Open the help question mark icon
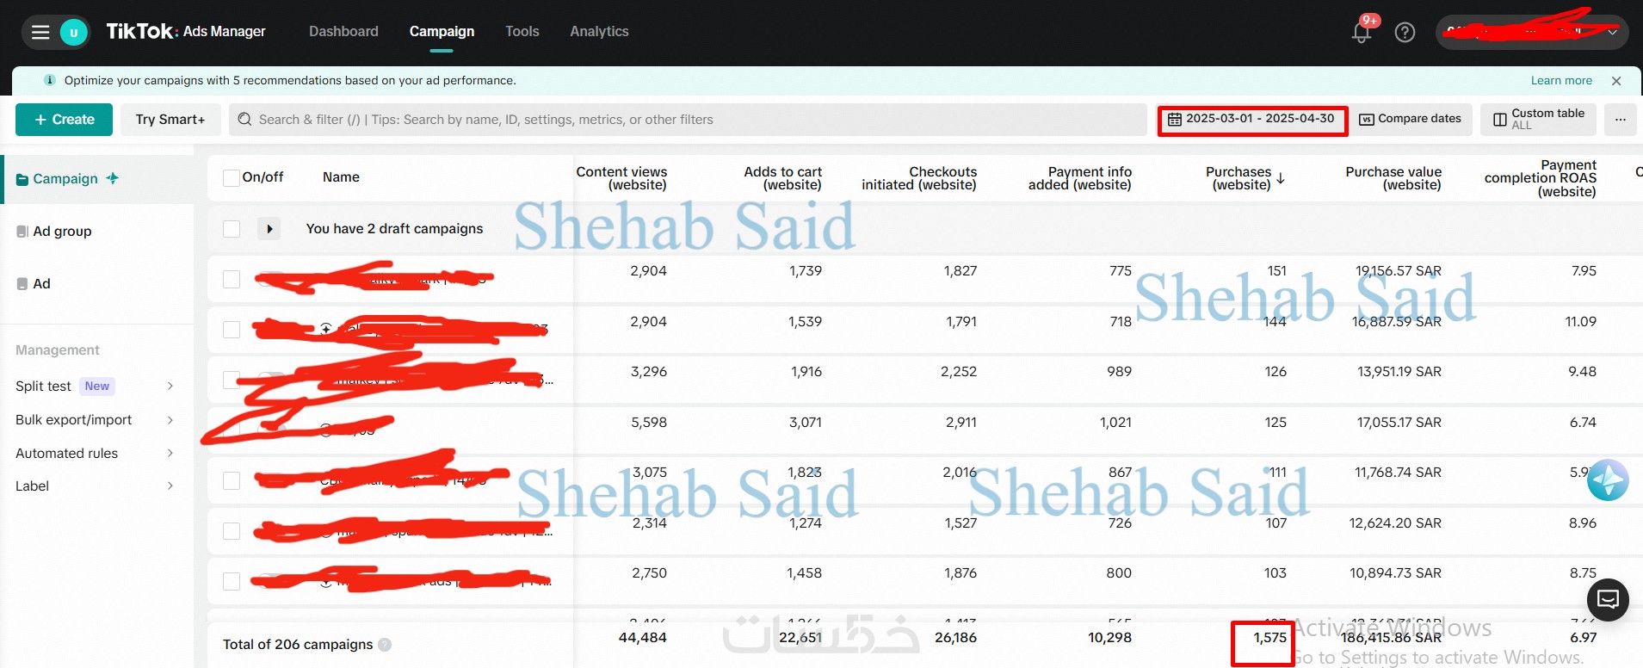 point(1405,33)
